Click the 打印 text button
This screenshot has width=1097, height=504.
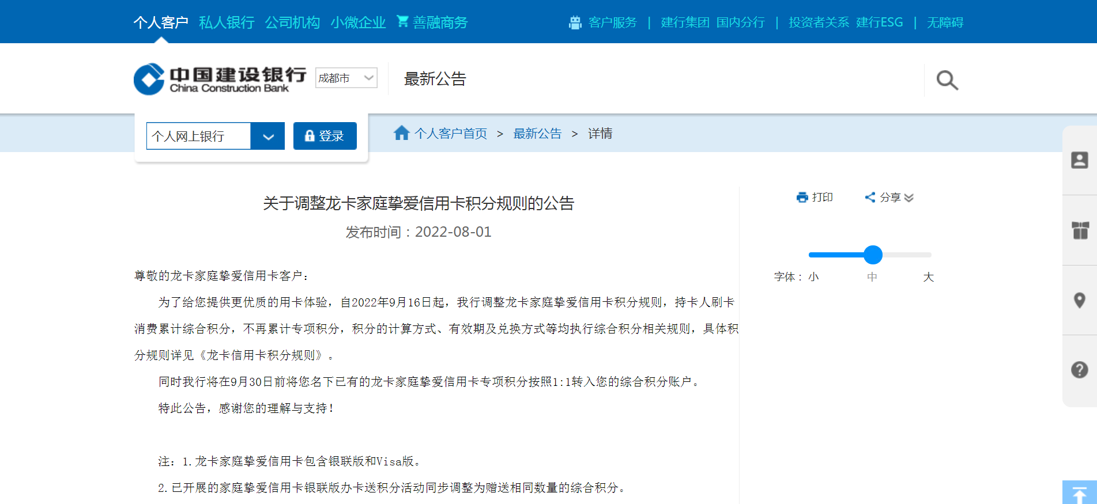(823, 198)
